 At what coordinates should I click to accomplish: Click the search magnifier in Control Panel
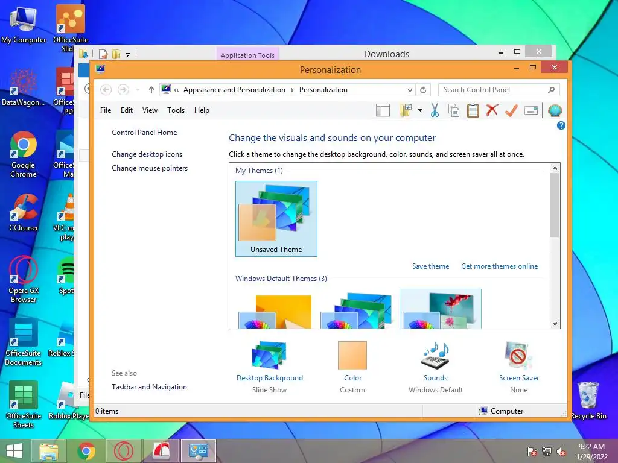point(552,90)
